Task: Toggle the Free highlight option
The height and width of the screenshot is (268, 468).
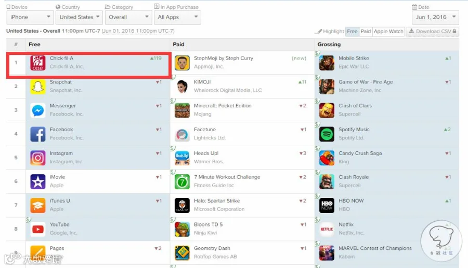Action: point(352,31)
